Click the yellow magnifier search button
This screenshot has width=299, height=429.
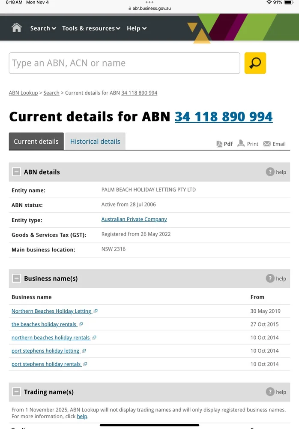(x=255, y=63)
